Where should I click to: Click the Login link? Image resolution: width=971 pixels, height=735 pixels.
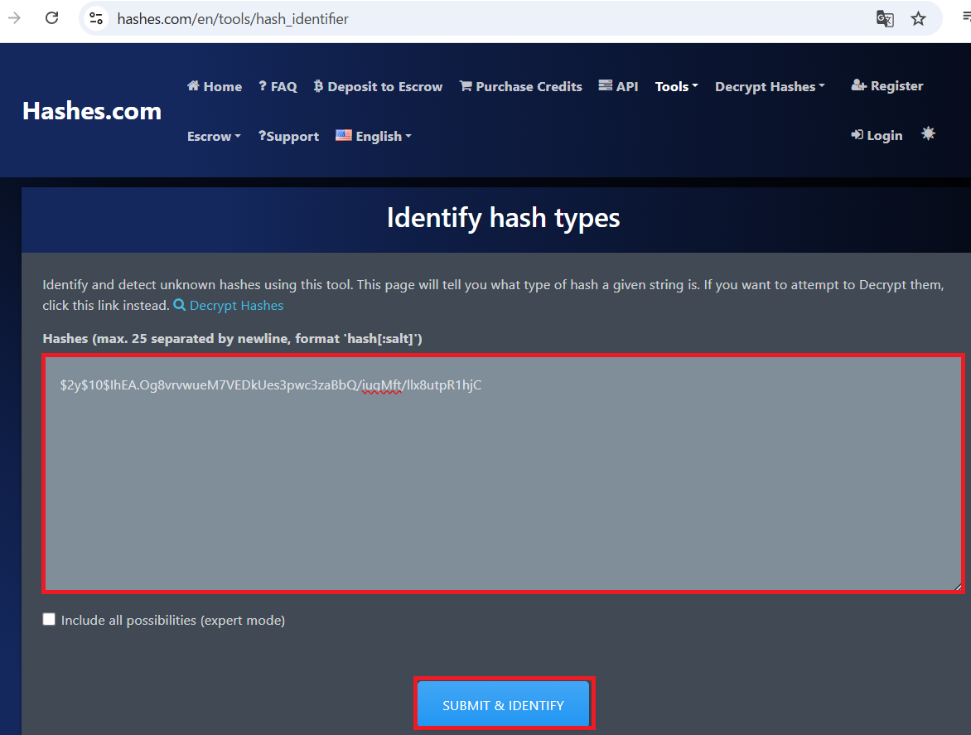click(877, 135)
